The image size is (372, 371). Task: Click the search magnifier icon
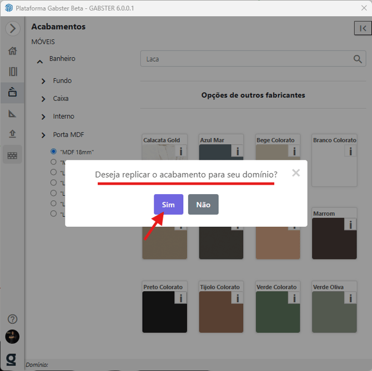pos(358,59)
